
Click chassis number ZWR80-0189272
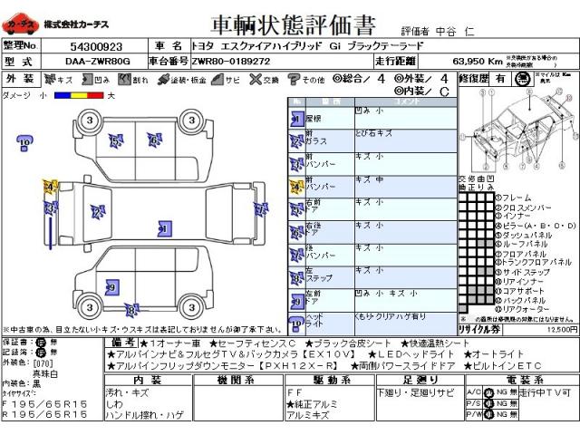[231, 62]
